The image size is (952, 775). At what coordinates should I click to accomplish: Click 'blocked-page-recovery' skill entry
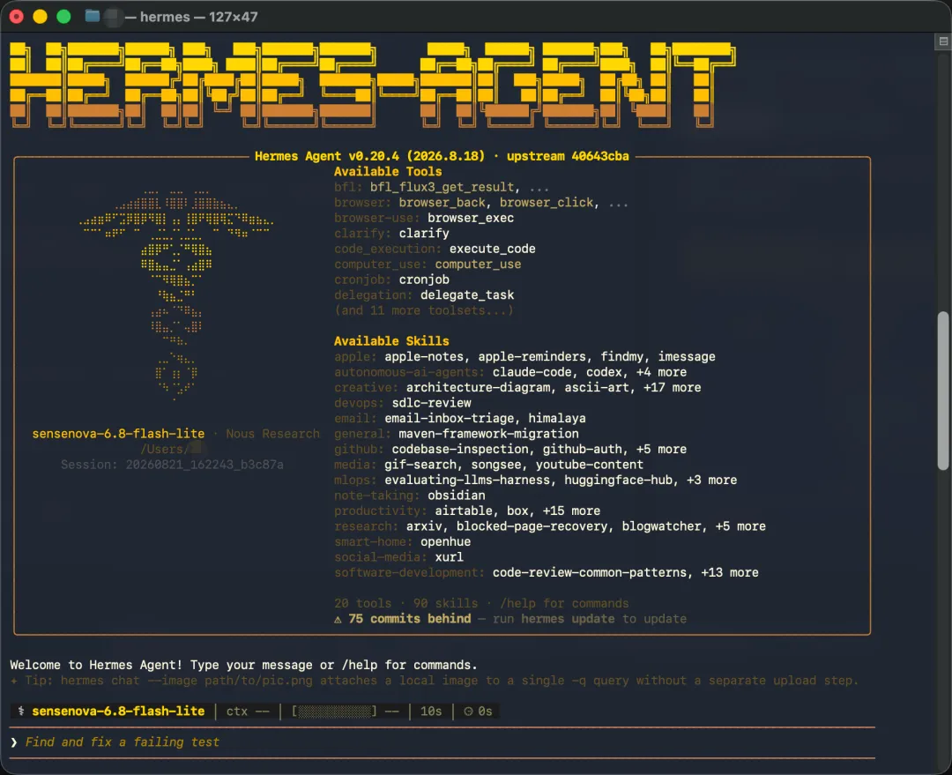coord(532,526)
